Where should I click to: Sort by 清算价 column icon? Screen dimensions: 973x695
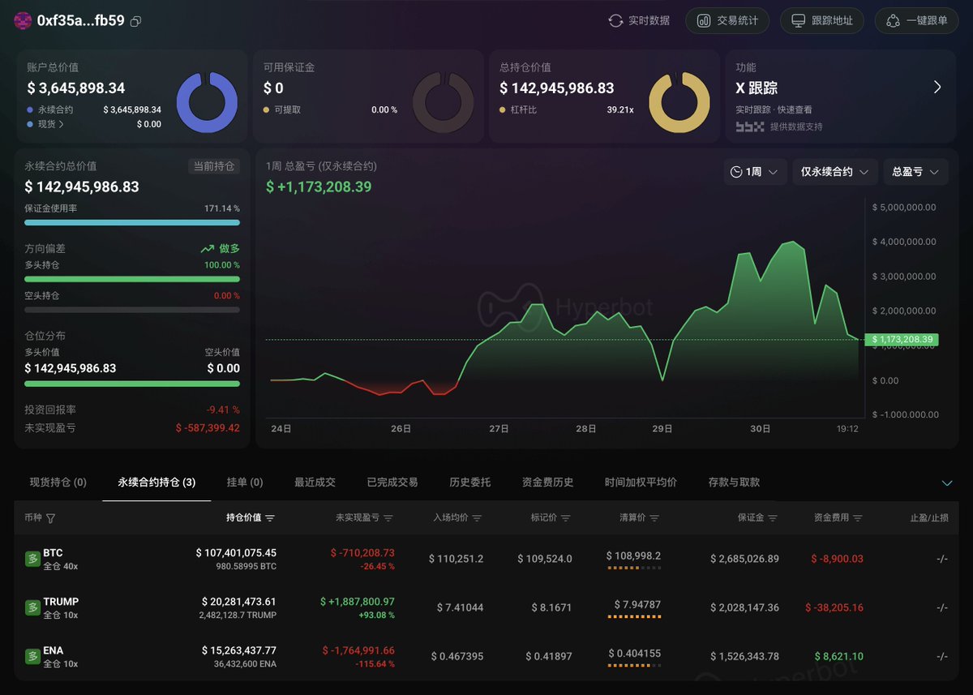pyautogui.click(x=654, y=518)
